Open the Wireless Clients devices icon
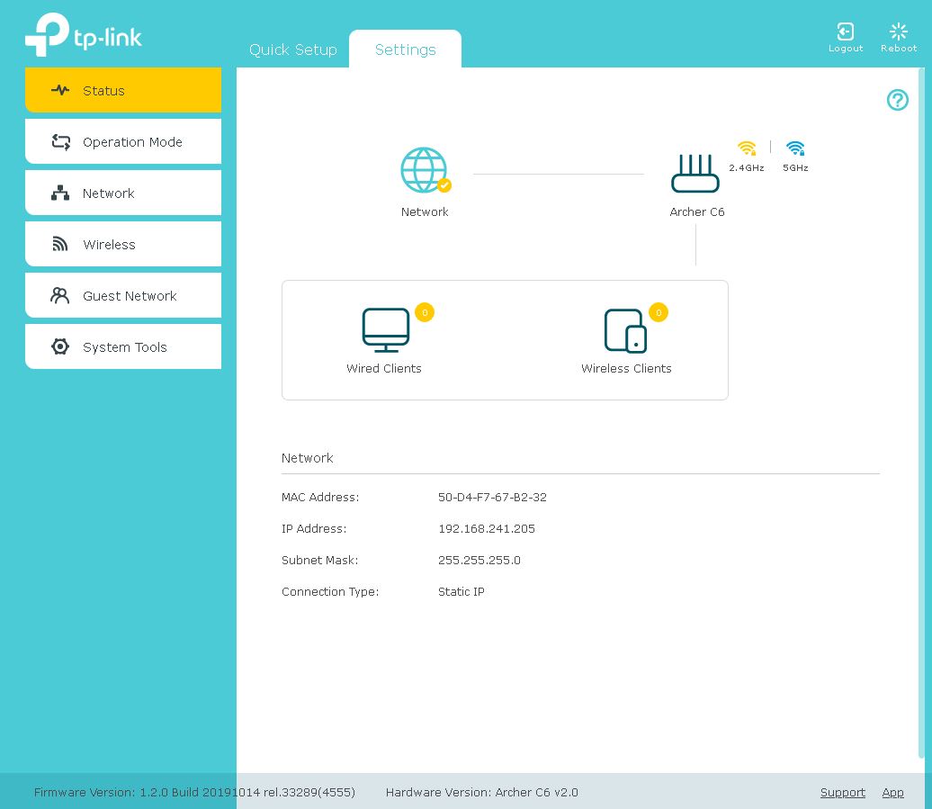 625,330
